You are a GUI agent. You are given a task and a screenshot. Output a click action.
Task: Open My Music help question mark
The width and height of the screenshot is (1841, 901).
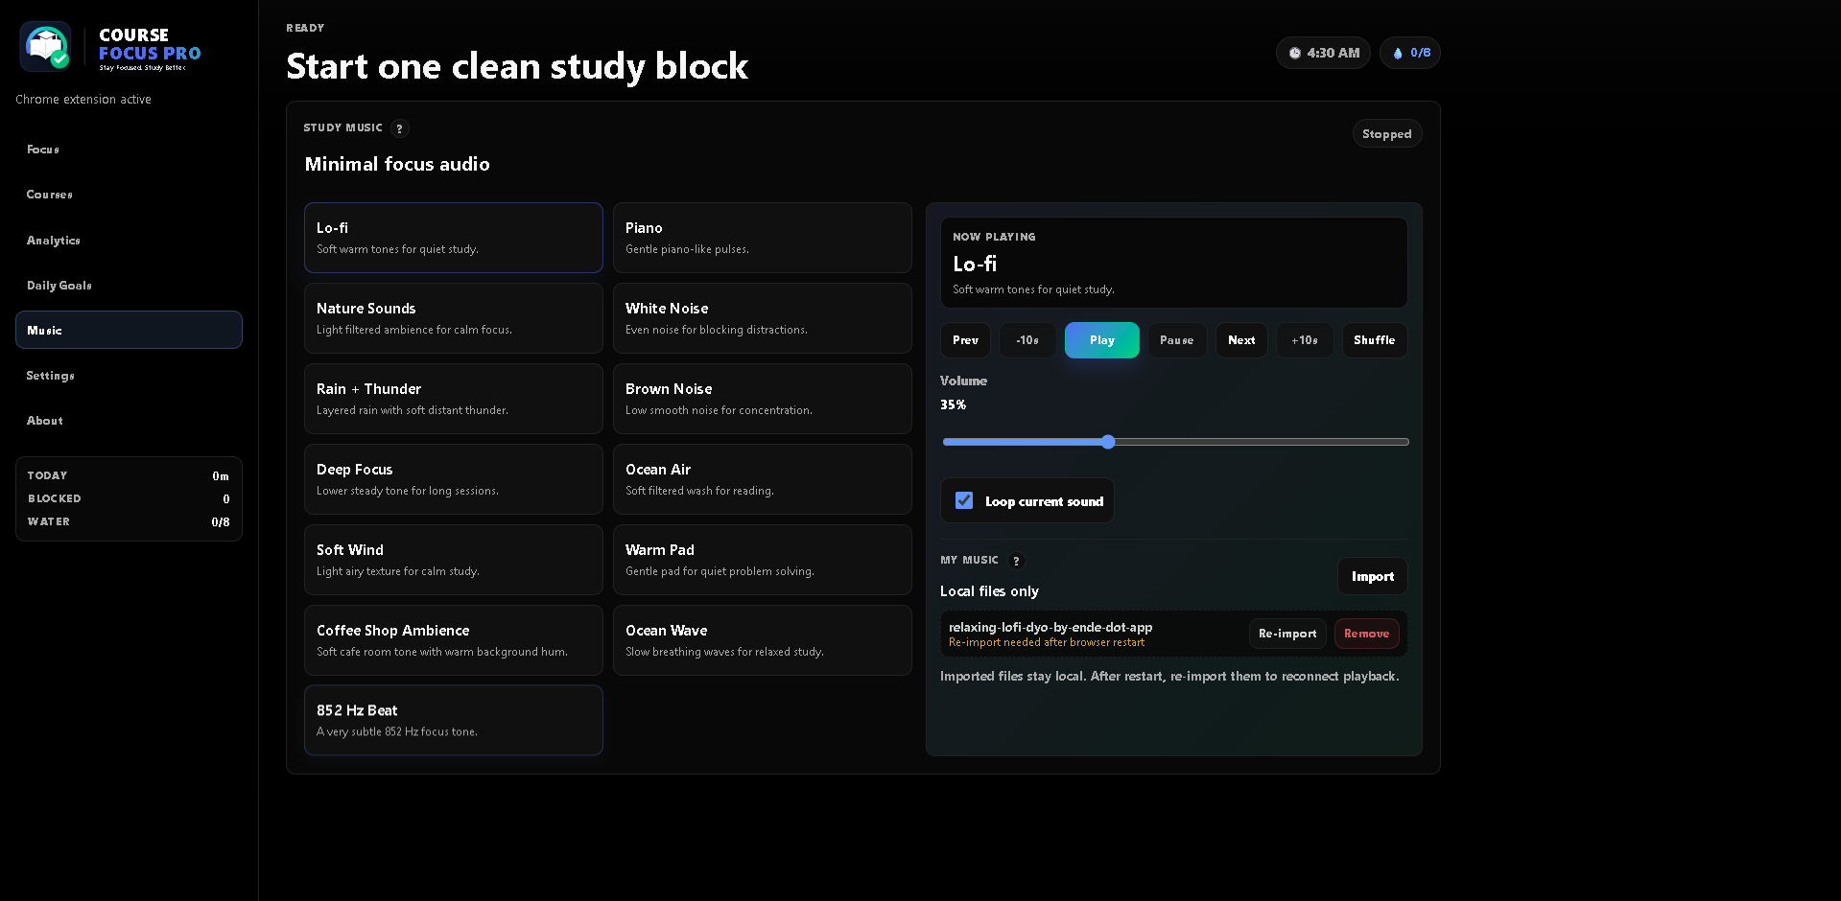point(1016,561)
